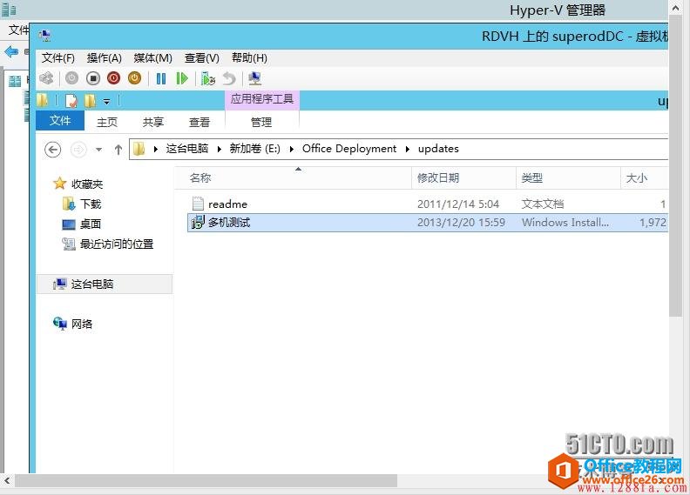This screenshot has width=690, height=495.
Task: Open the 媒体(M) menu
Action: pyautogui.click(x=152, y=57)
